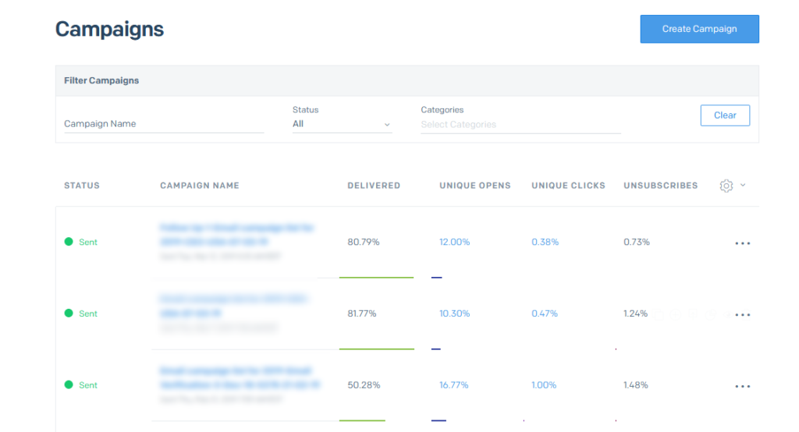Focus the Campaign Name filter field
The image size is (799, 432).
pyautogui.click(x=164, y=124)
